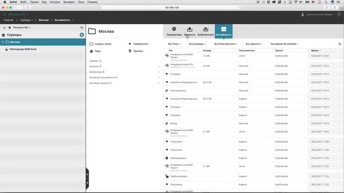Image resolution: width=344 pixels, height=193 pixels.
Task: Click the backup icon of the 18:55 BIM backup row
Action: point(167,131)
